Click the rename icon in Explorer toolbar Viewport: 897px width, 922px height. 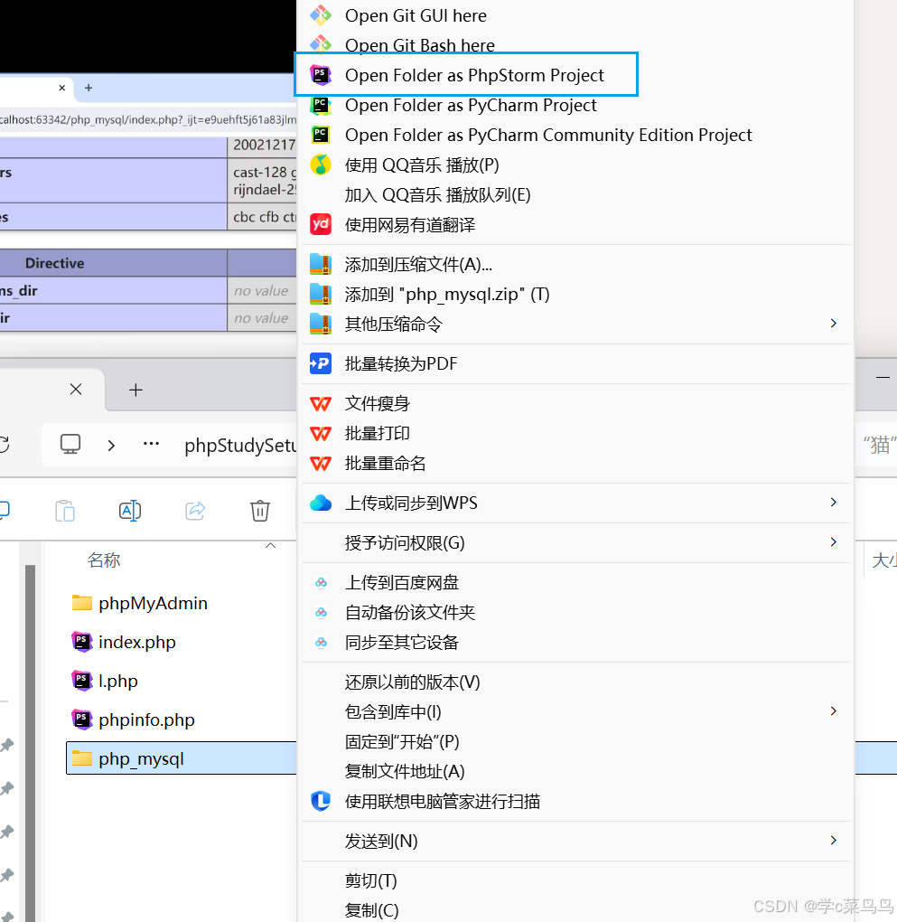(x=130, y=511)
